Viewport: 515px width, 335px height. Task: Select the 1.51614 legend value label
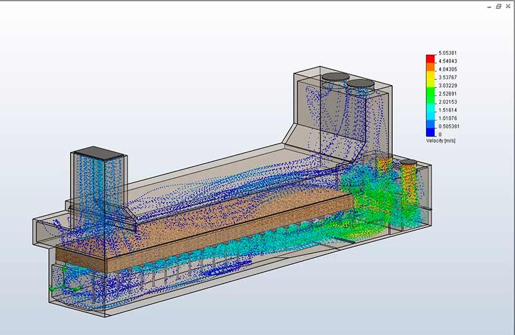(447, 110)
